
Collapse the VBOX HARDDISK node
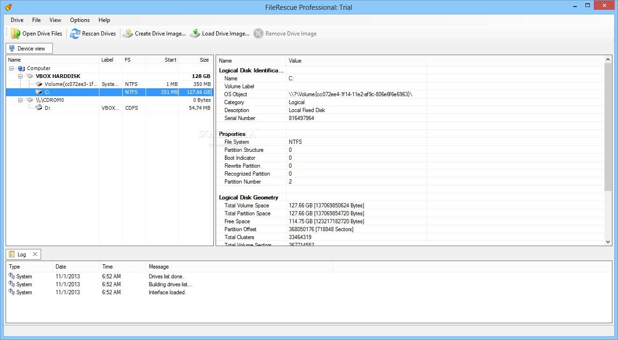[21, 76]
